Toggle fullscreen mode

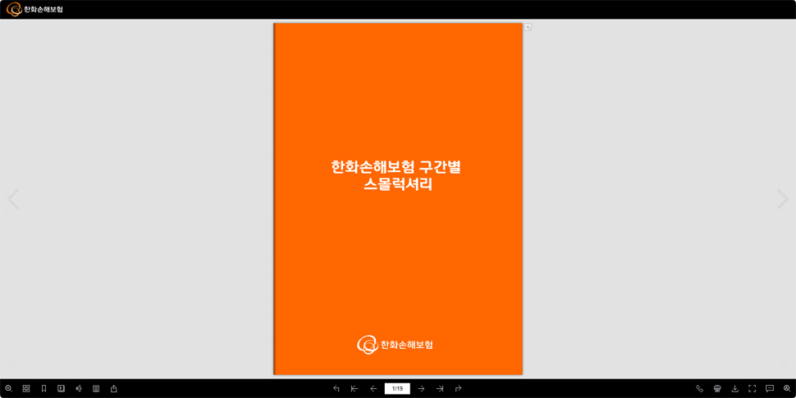click(x=752, y=388)
